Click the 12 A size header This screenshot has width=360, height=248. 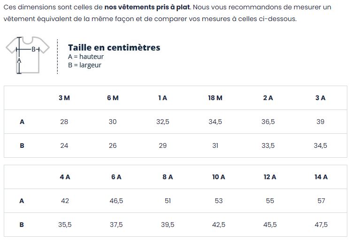(x=270, y=177)
